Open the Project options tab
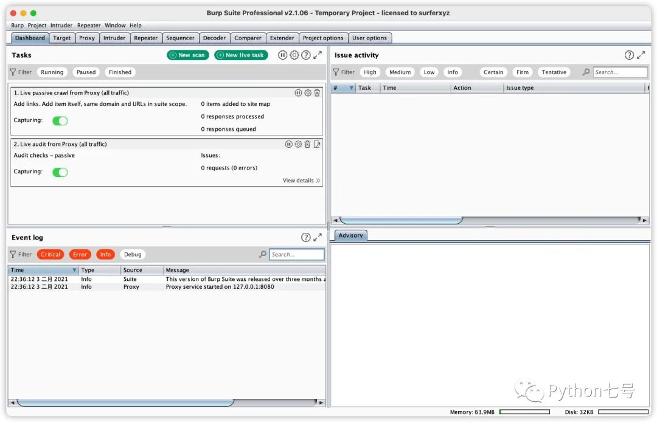657x422 pixels. [322, 38]
